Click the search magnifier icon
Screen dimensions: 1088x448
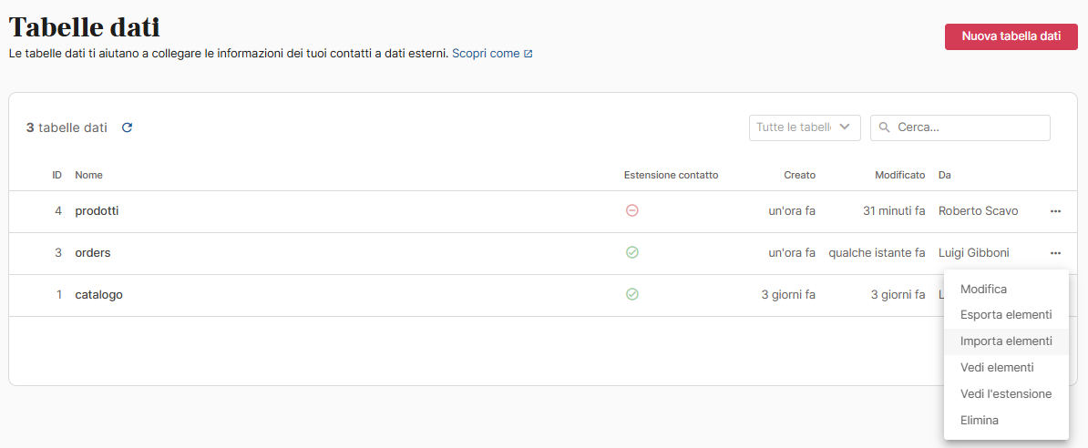coord(885,127)
